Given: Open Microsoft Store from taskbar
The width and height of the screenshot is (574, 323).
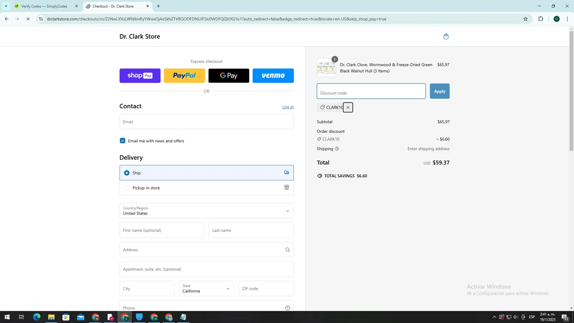Looking at the screenshot, I should (66, 317).
